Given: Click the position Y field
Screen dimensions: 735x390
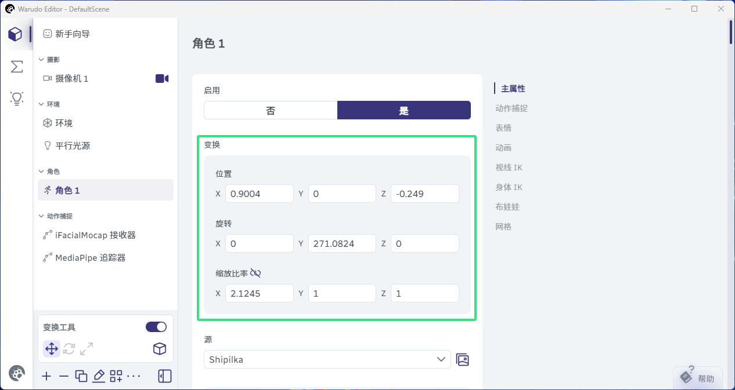Looking at the screenshot, I should coord(342,194).
